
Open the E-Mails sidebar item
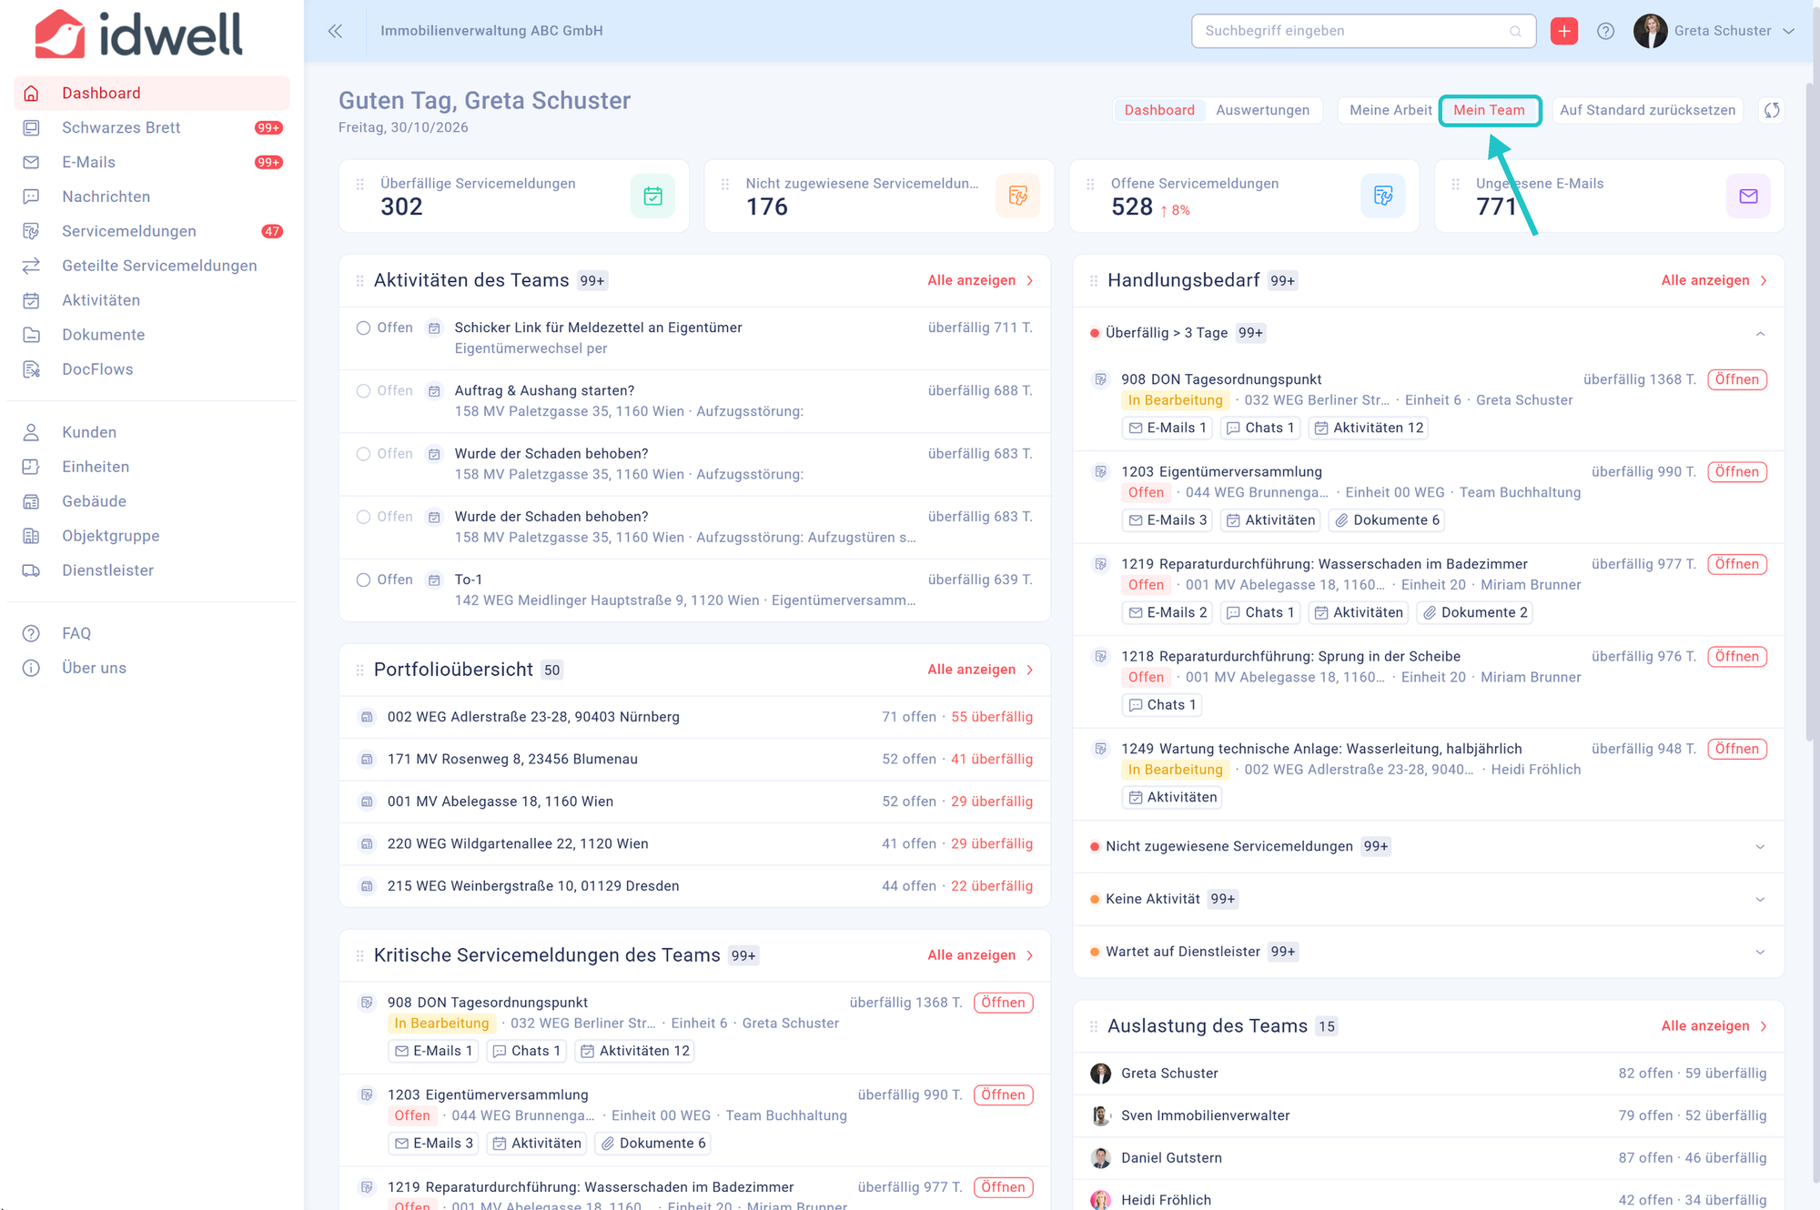click(x=152, y=162)
